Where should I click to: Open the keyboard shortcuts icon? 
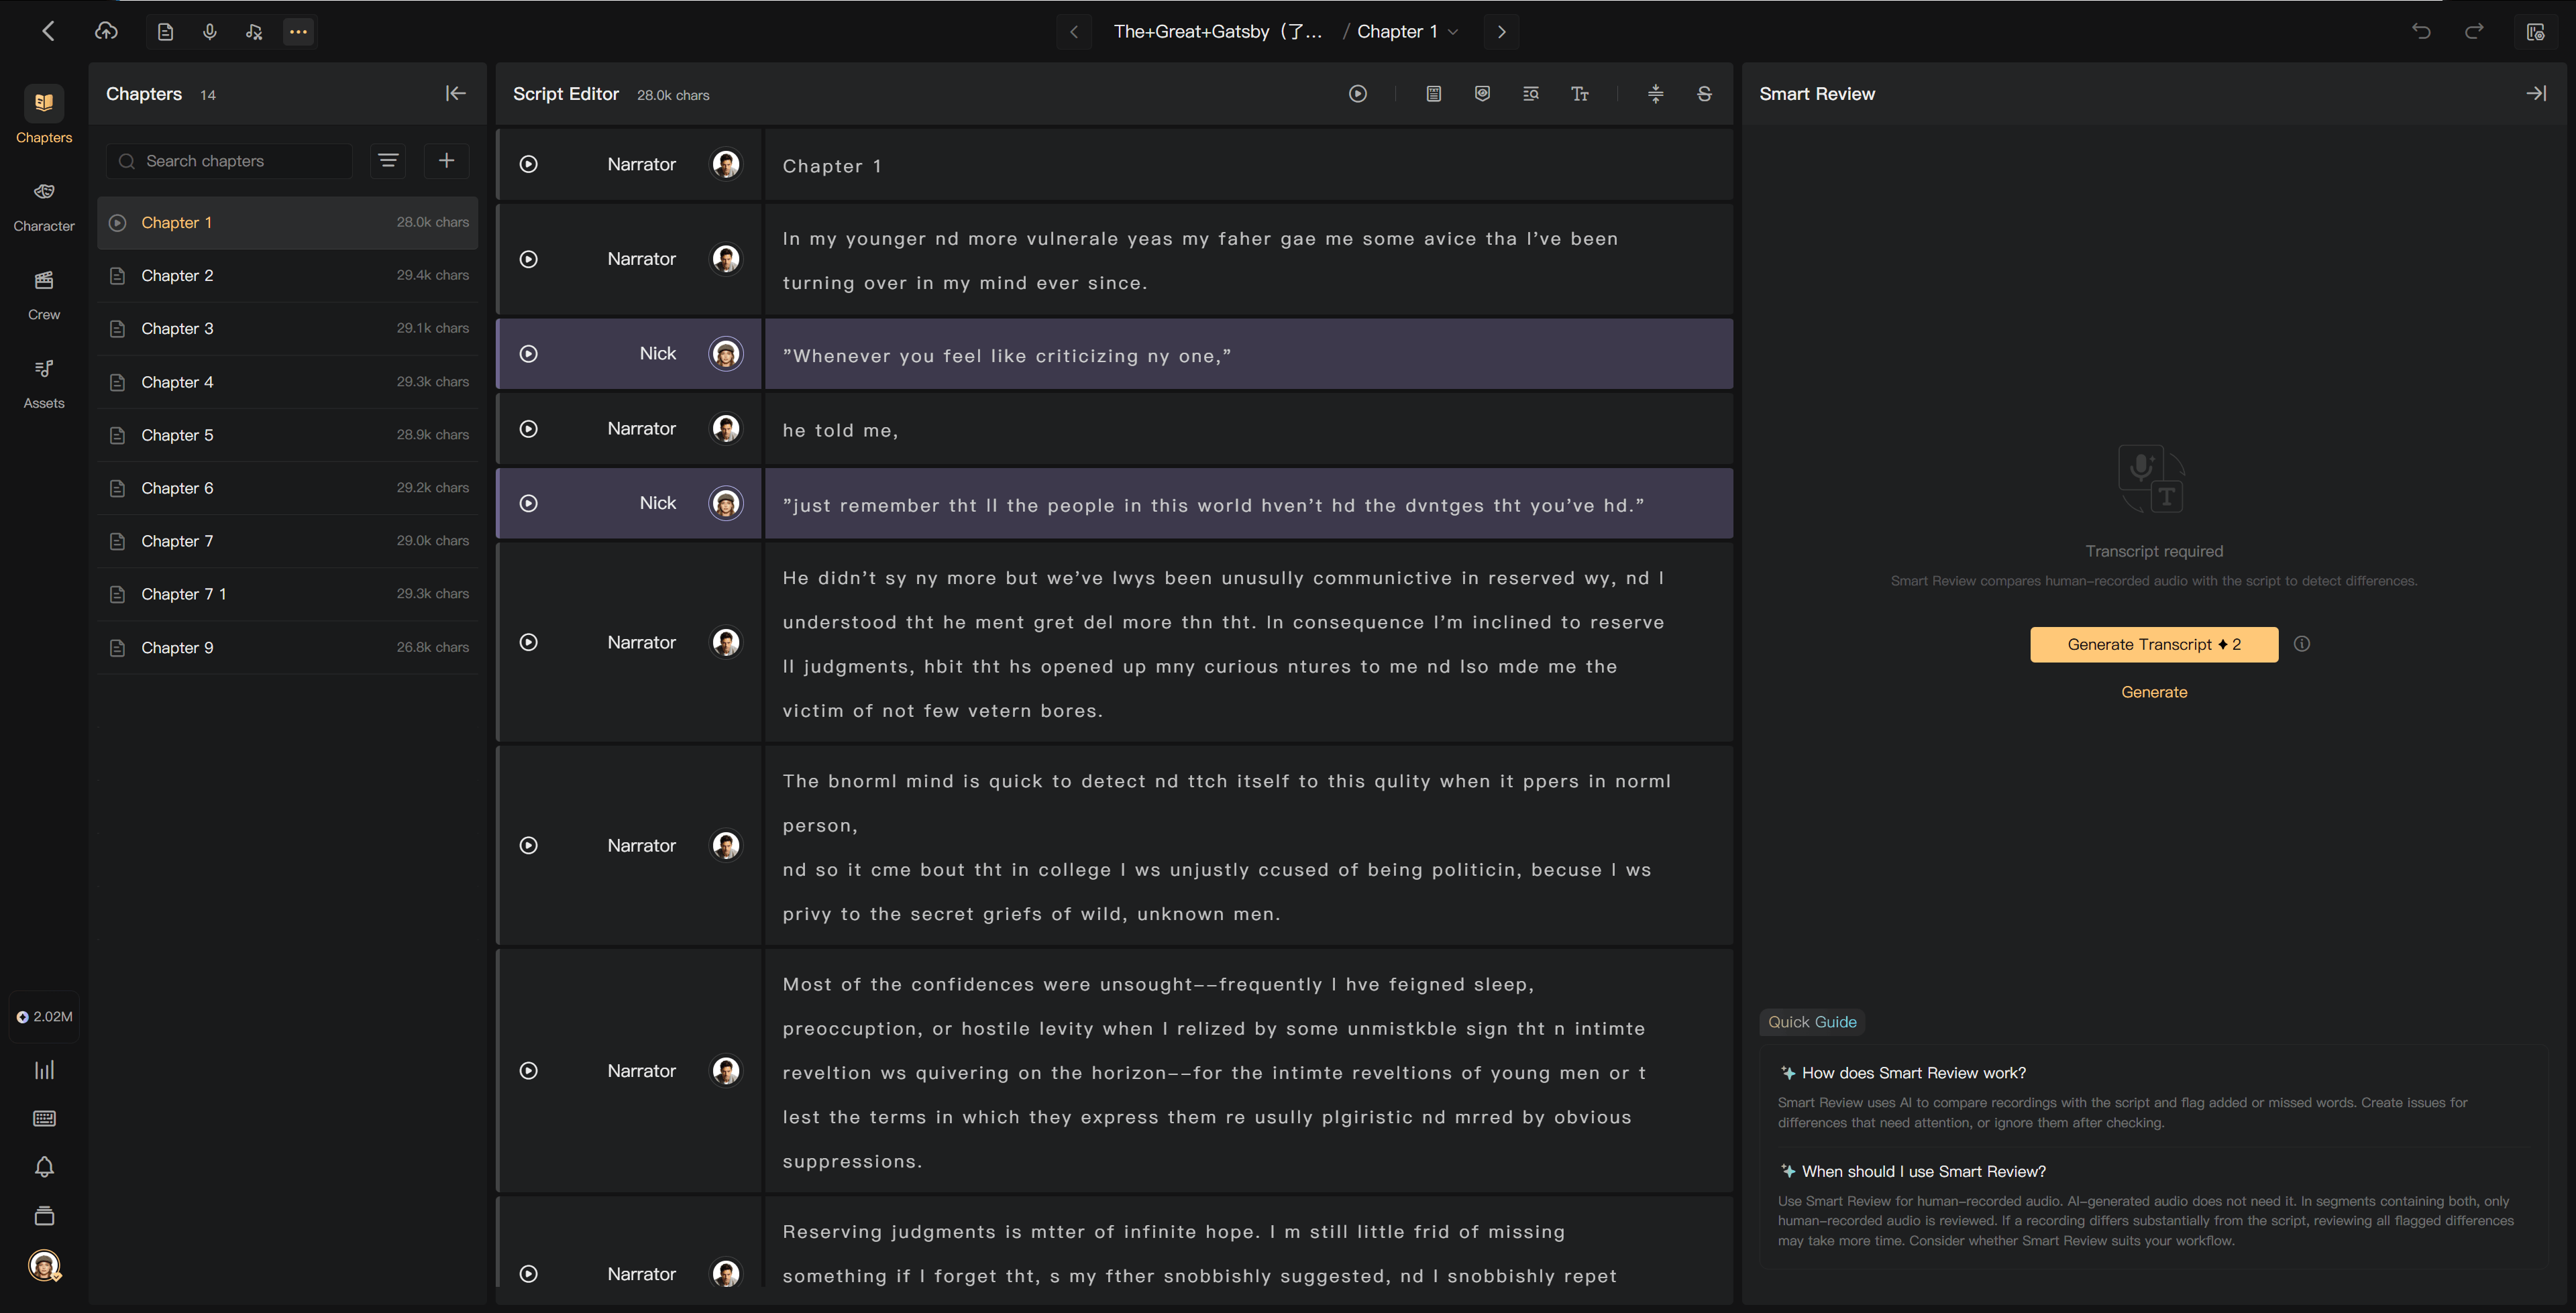(x=44, y=1119)
